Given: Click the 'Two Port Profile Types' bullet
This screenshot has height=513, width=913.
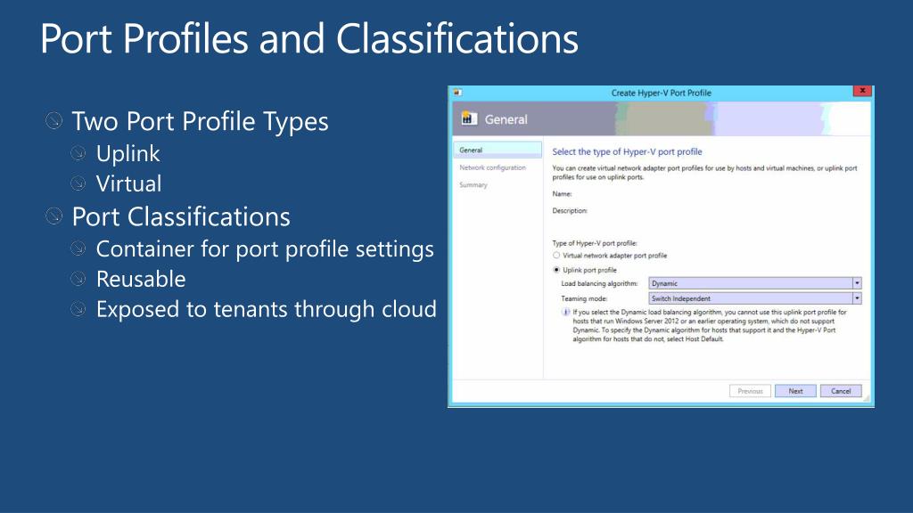Looking at the screenshot, I should pos(200,121).
